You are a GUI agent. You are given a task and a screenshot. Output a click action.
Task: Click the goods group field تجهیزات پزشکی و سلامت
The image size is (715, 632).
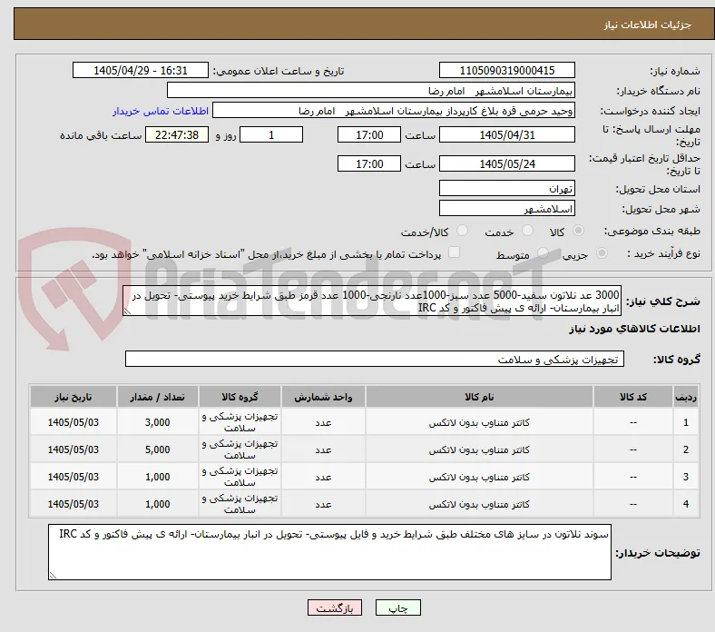pyautogui.click(x=375, y=359)
